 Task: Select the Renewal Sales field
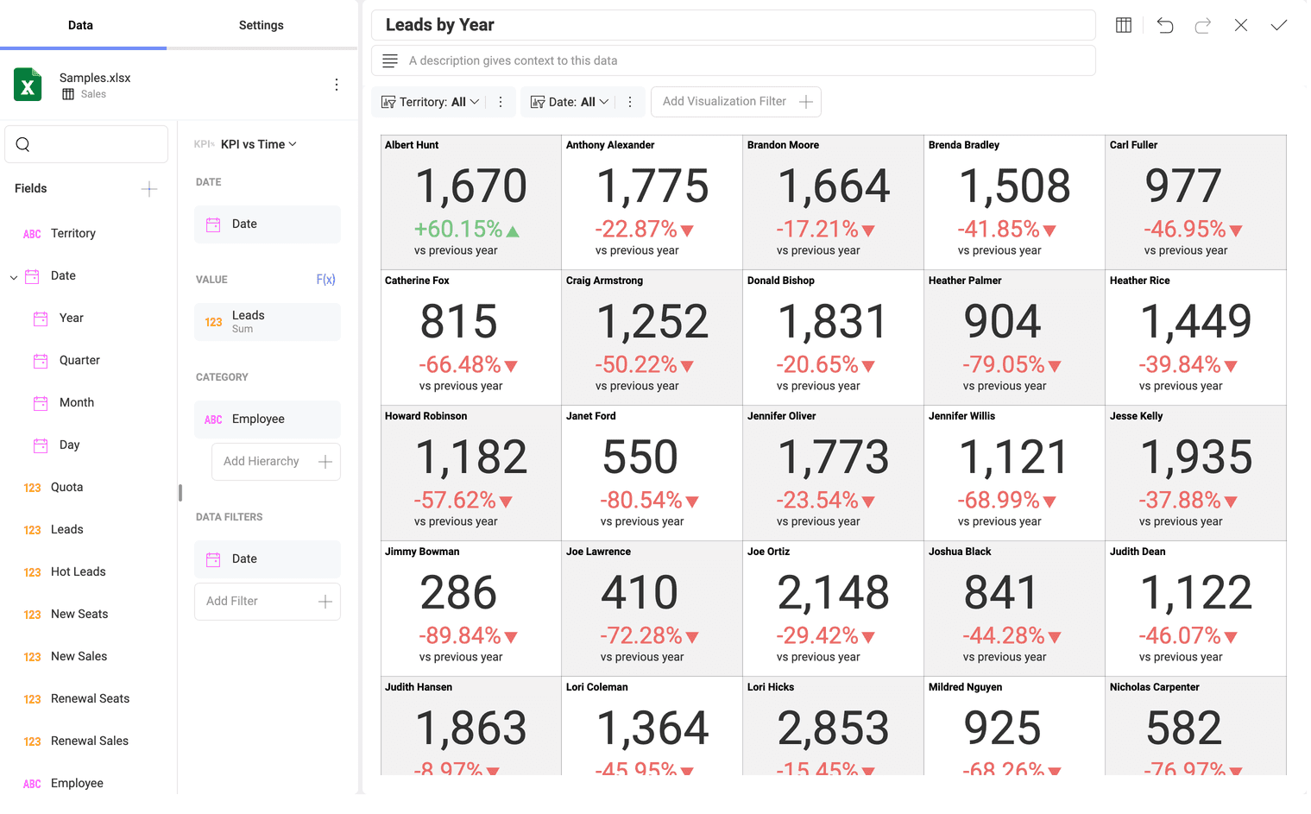90,741
